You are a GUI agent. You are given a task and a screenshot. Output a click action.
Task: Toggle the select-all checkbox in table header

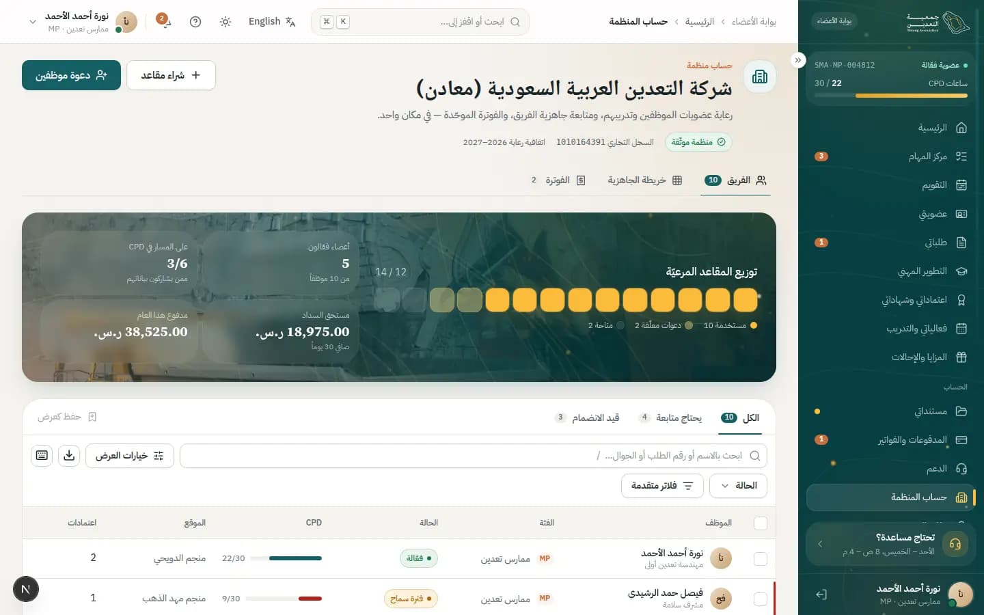760,523
